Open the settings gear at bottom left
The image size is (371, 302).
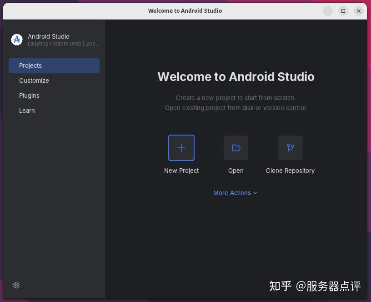coord(16,285)
